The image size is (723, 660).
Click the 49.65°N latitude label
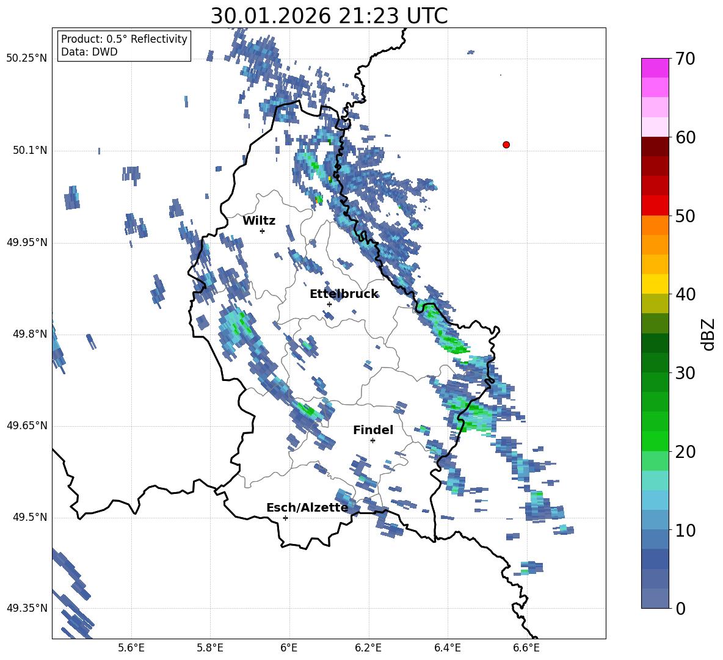pyautogui.click(x=27, y=426)
